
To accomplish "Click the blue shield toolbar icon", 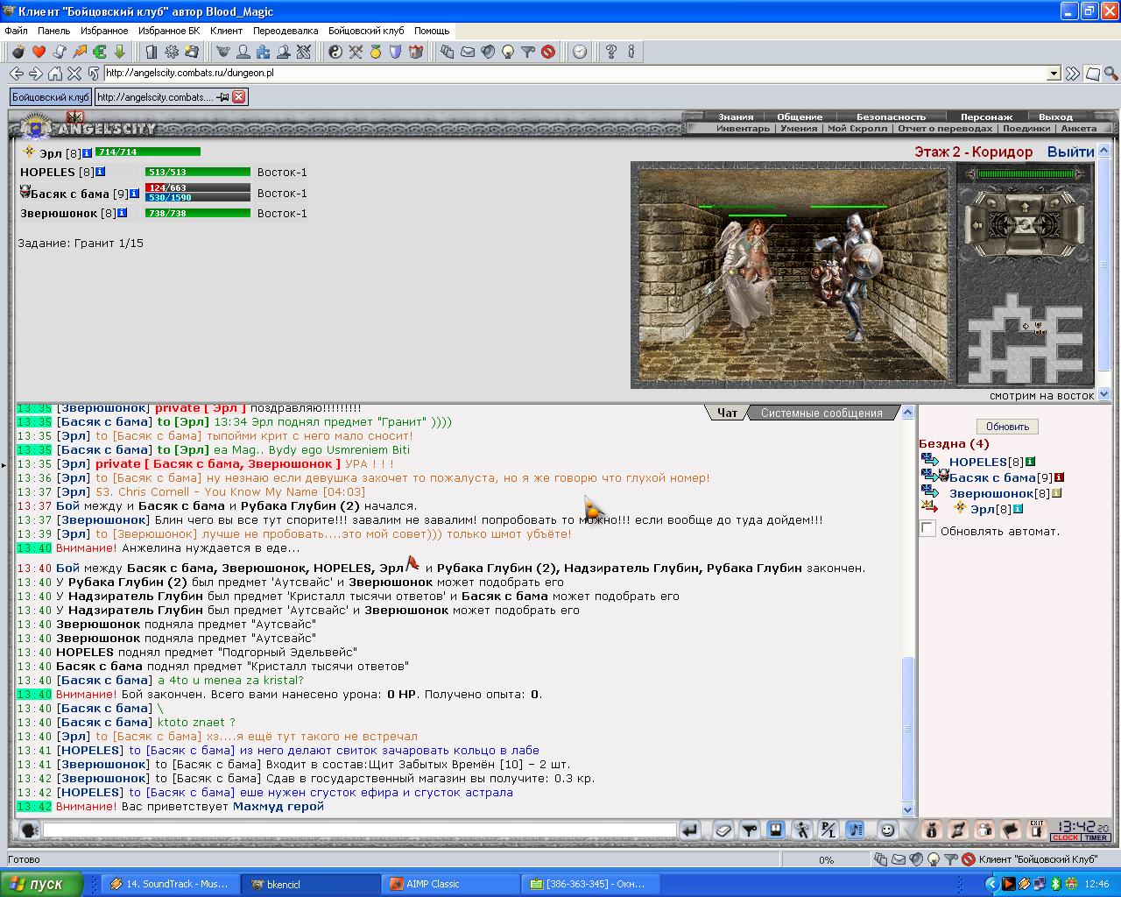I will (x=396, y=52).
